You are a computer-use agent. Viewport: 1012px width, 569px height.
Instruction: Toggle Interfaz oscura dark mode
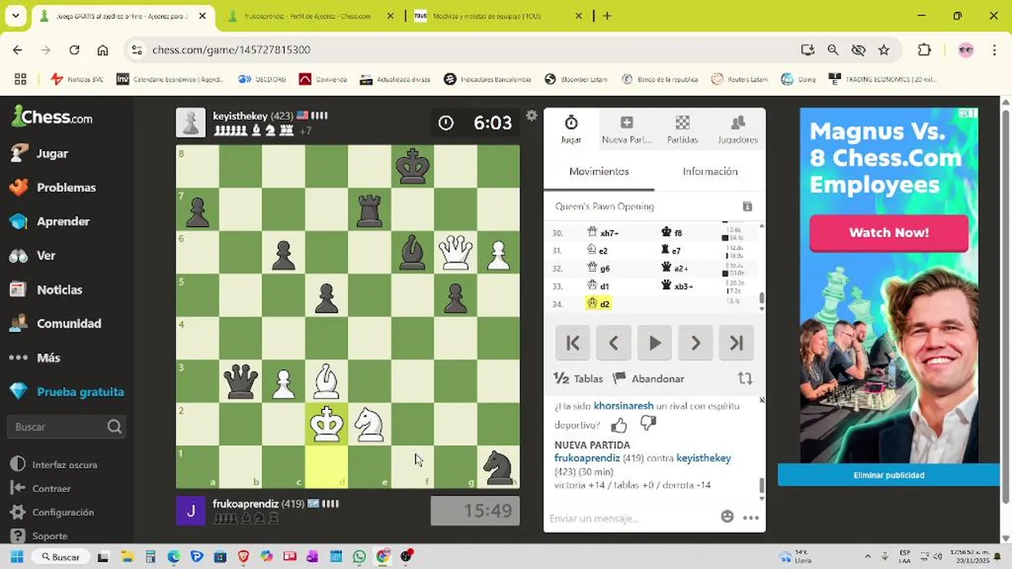(65, 465)
